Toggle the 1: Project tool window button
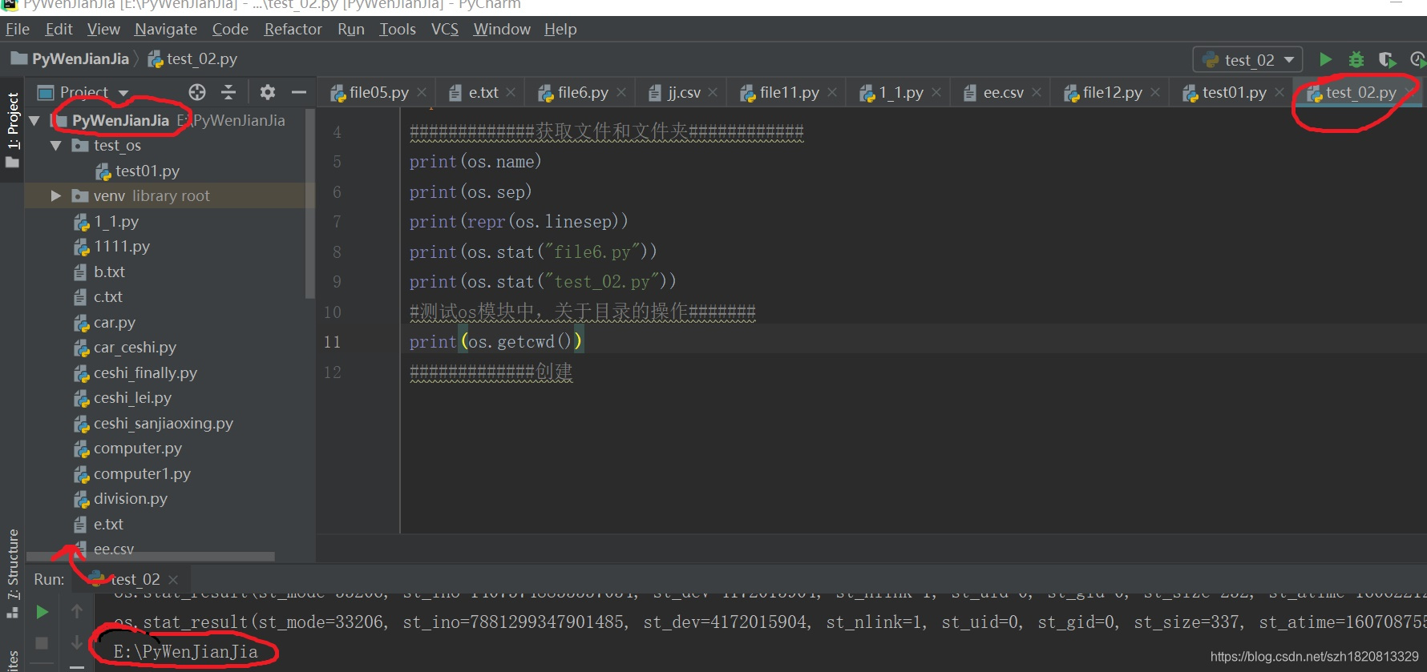Viewport: 1427px width, 672px height. [x=12, y=130]
